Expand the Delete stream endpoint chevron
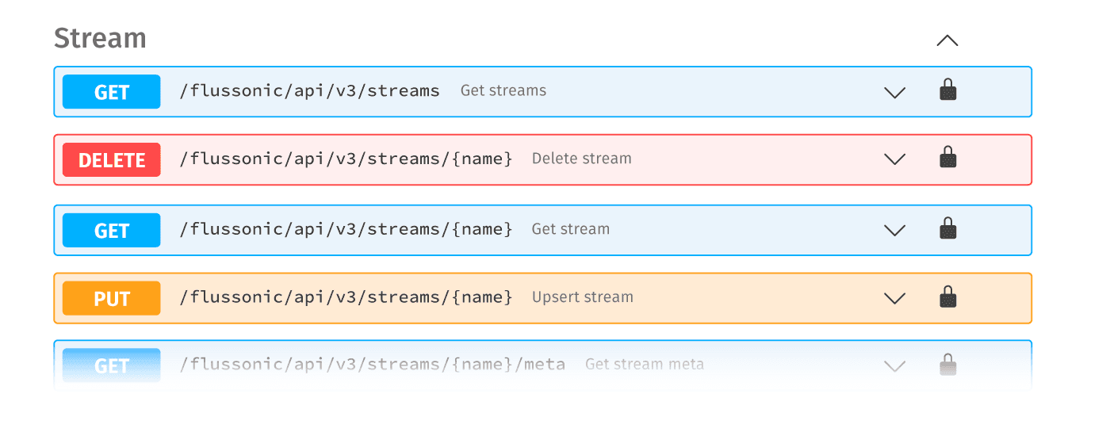The height and width of the screenshot is (444, 1110). coord(895,159)
